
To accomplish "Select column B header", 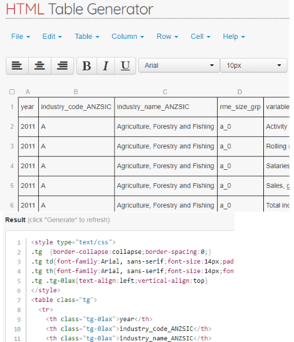I will pyautogui.click(x=76, y=92).
